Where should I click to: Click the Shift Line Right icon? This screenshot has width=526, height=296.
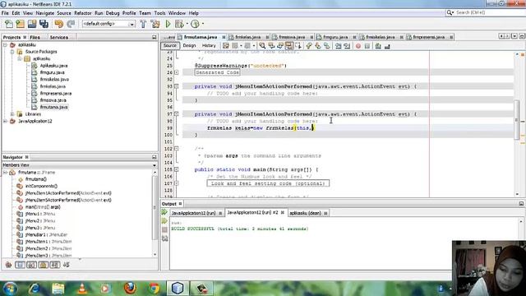(347, 46)
